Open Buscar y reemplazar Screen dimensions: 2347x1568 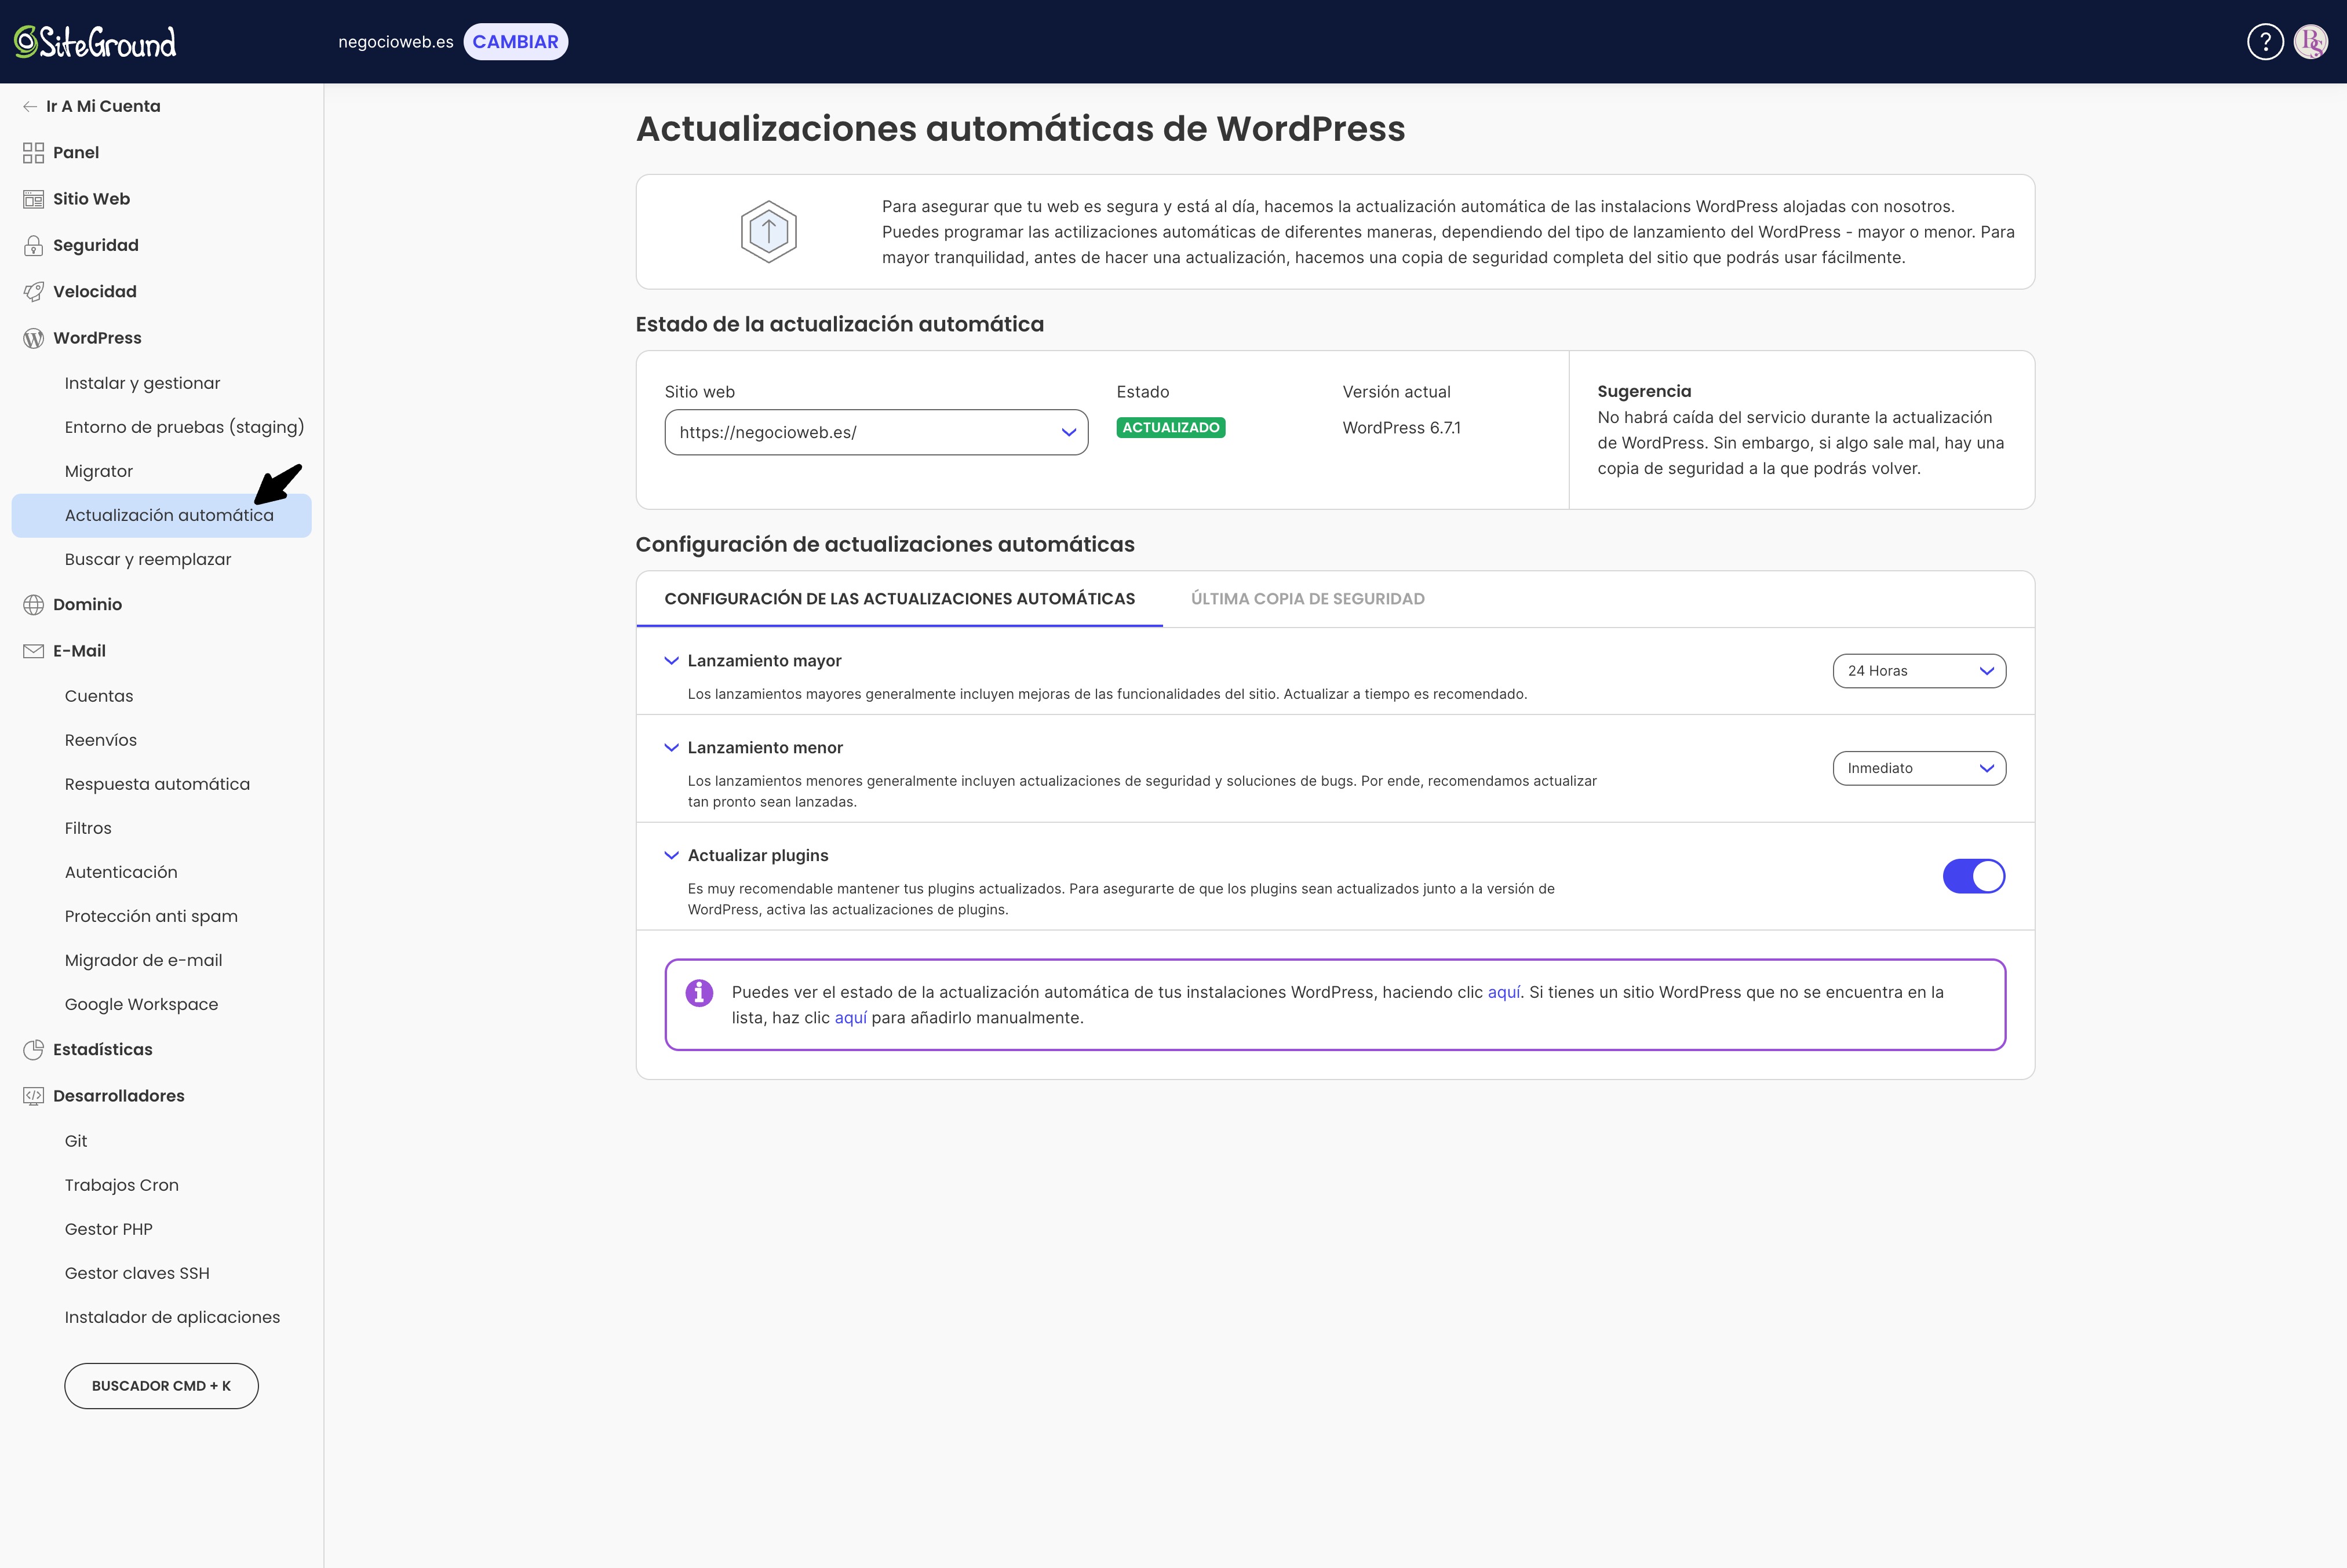(148, 559)
